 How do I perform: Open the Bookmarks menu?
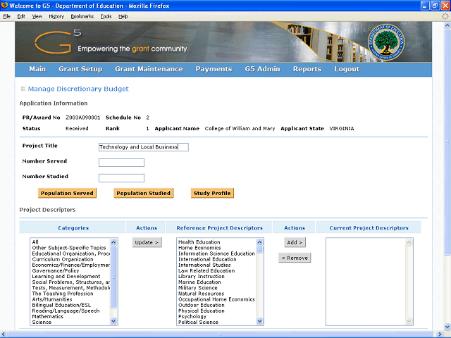click(82, 16)
